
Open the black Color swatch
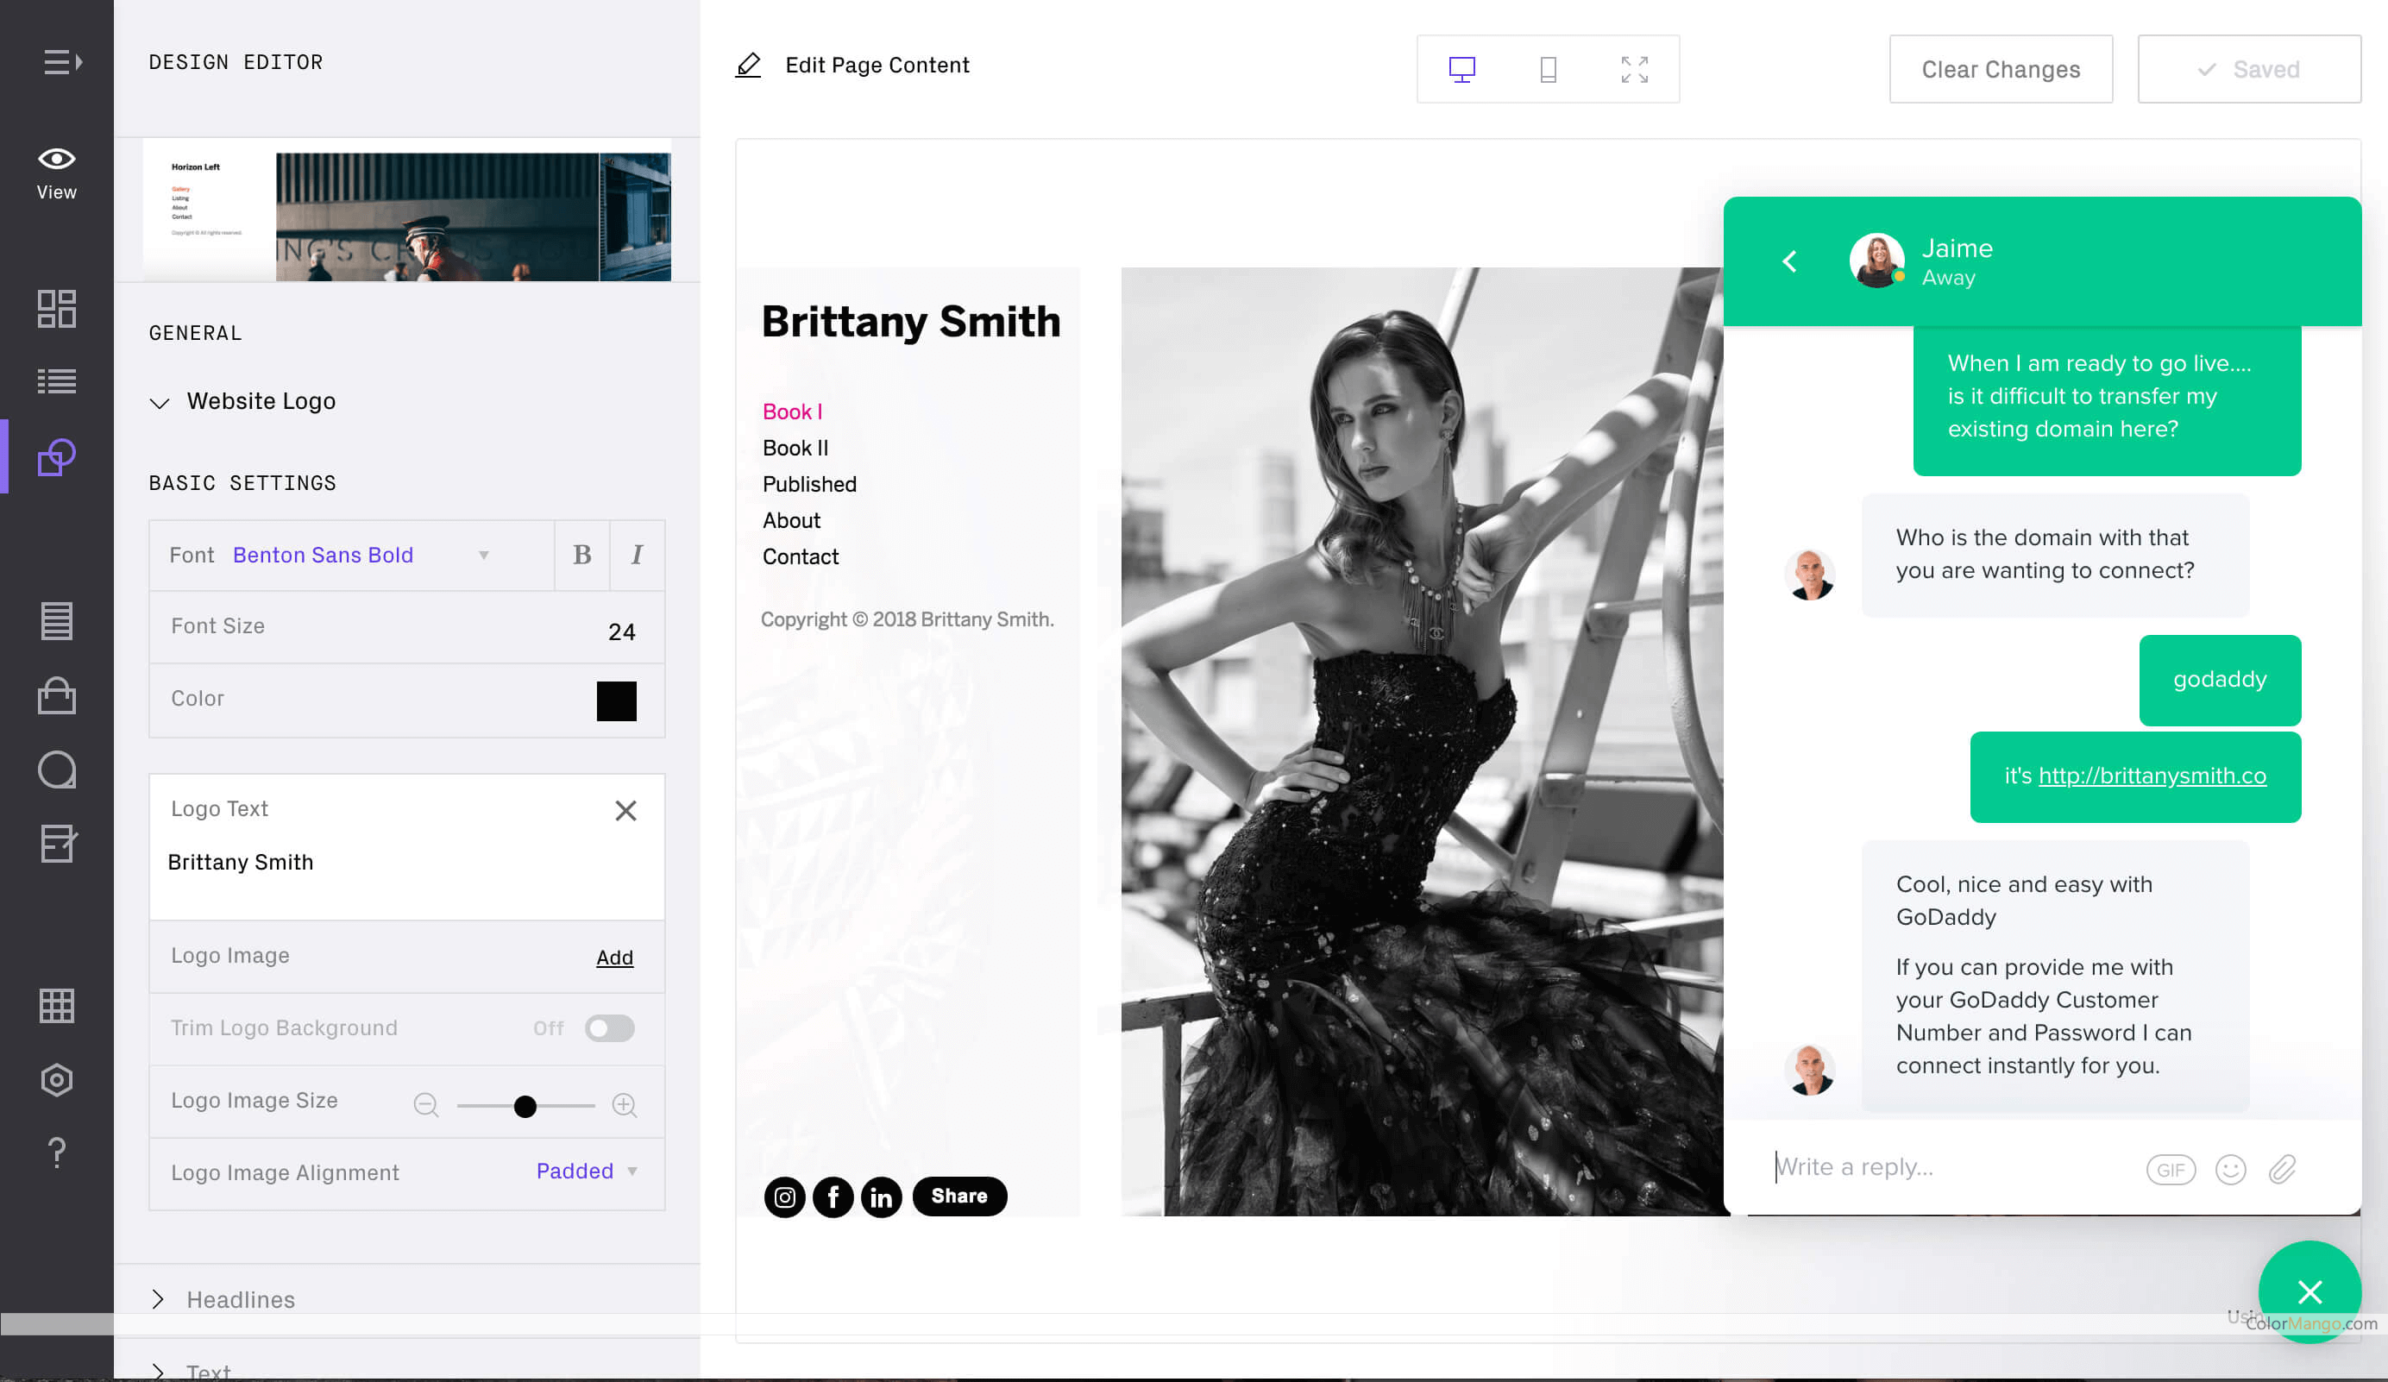pos(616,700)
